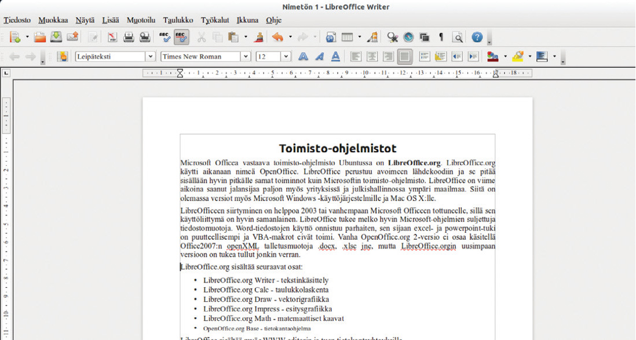This screenshot has height=340, width=636.
Task: Save the document with the green arrow icon
Action: [x=56, y=37]
